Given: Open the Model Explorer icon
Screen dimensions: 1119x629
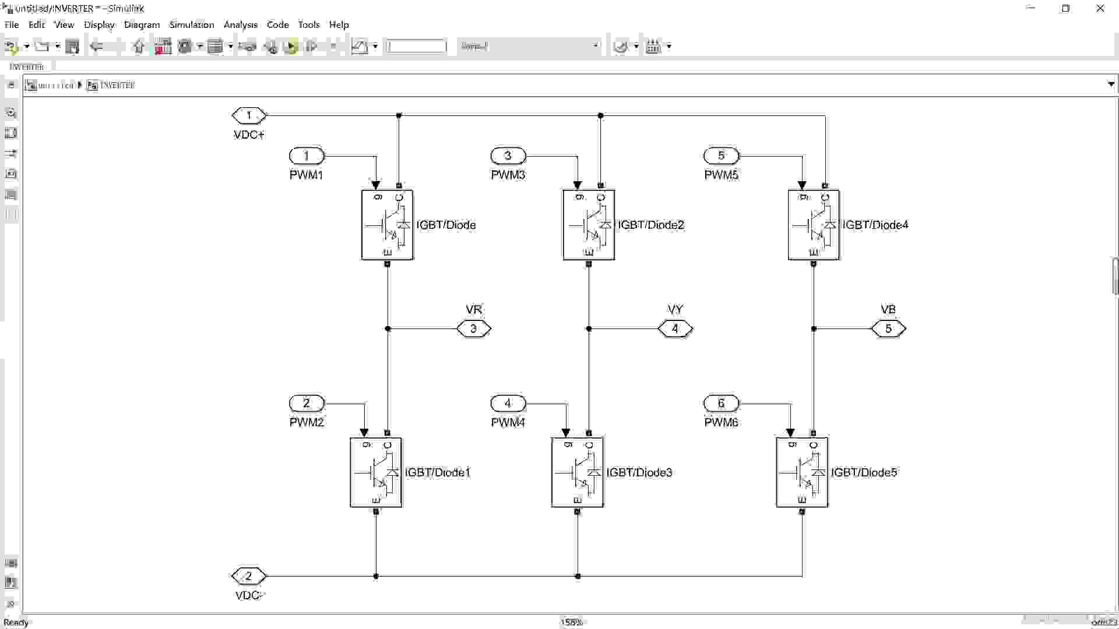Looking at the screenshot, I should [x=216, y=47].
